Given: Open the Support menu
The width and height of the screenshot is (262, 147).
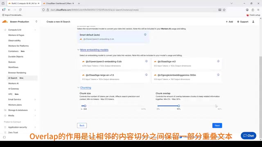Looking at the screenshot, I should coord(243,22).
